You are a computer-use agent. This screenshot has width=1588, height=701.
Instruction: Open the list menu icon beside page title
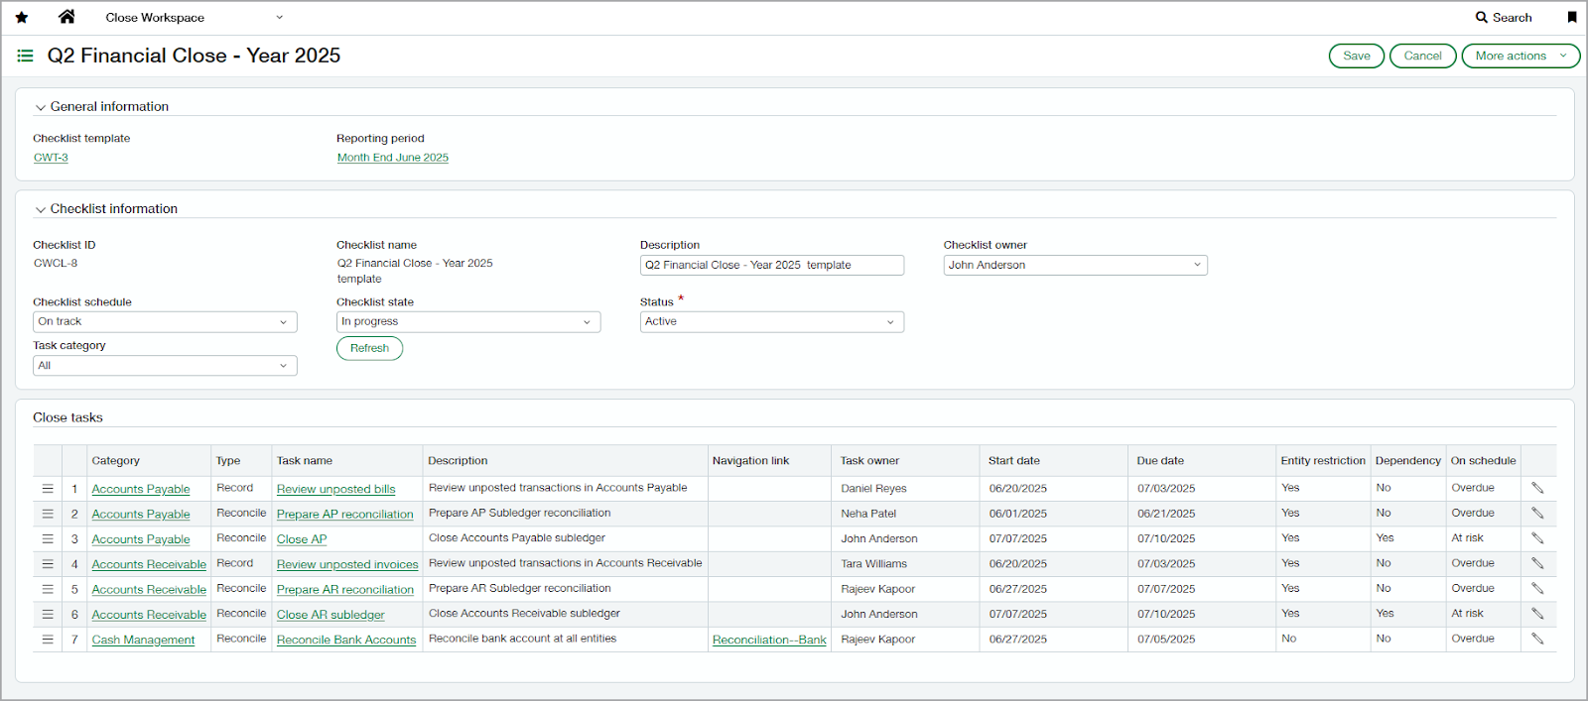click(26, 57)
